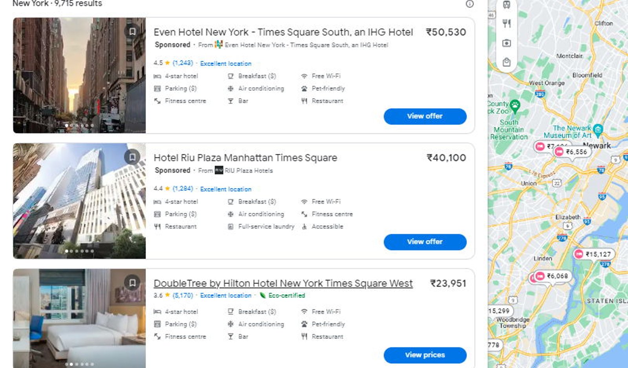This screenshot has width=628, height=368.
Task: Select the ₹6,556 hotel map pin
Action: [x=571, y=152]
